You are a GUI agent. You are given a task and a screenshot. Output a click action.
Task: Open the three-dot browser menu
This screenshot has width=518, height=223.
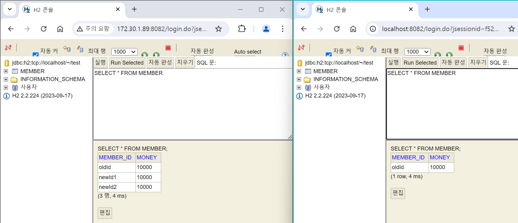[x=283, y=29]
